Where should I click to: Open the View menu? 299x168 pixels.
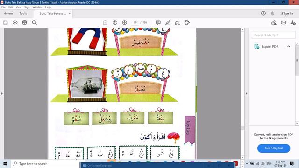point(19,7)
